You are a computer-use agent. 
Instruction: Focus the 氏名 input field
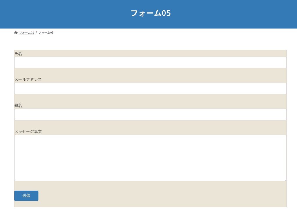click(x=150, y=62)
